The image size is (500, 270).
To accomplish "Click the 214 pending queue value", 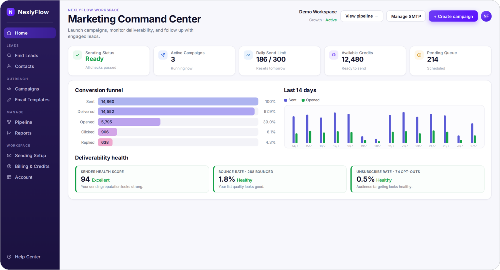I will [x=433, y=59].
